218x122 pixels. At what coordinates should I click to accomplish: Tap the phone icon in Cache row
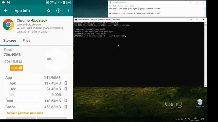pyautogui.click(x=66, y=107)
